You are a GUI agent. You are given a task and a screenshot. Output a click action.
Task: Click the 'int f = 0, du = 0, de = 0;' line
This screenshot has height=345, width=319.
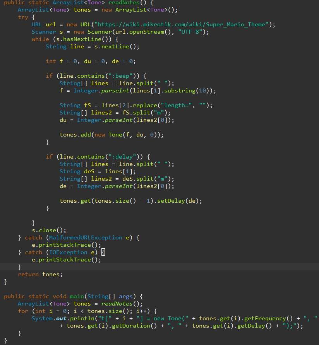(91, 61)
